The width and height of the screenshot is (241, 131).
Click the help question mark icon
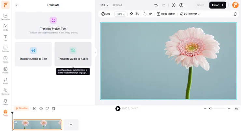[x=181, y=5]
